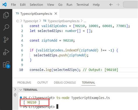The height and width of the screenshot is (110, 138).
Task: Open the Source Control view
Action: 6,40
